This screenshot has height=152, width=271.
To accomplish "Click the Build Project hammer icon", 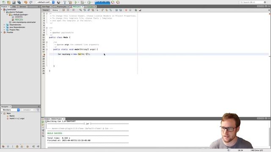I will click(x=65, y=2).
